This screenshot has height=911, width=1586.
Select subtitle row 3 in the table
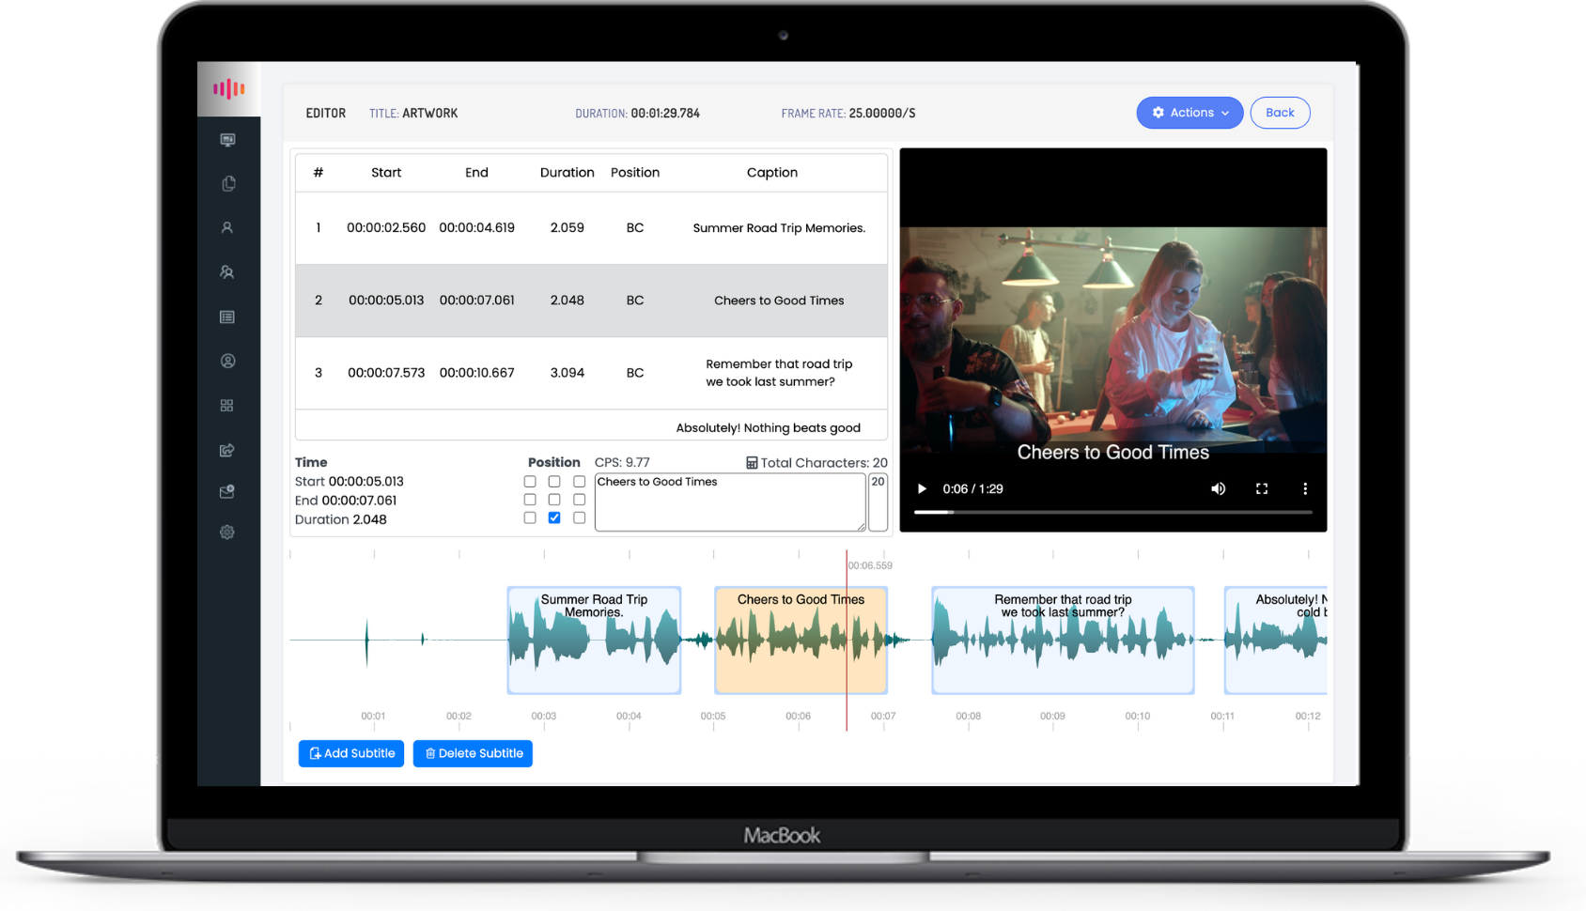[x=591, y=373]
